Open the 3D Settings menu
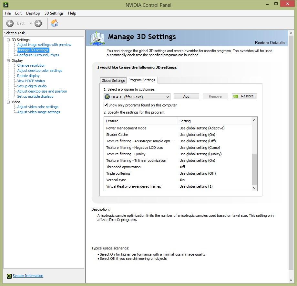Image resolution: width=297 pixels, height=286 pixels. point(54,13)
